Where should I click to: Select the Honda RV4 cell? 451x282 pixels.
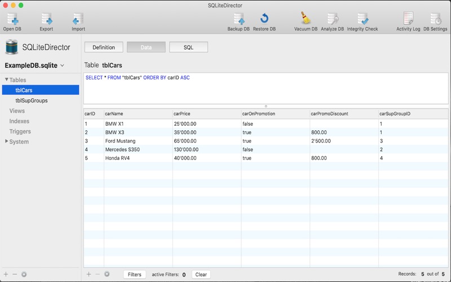(138, 158)
